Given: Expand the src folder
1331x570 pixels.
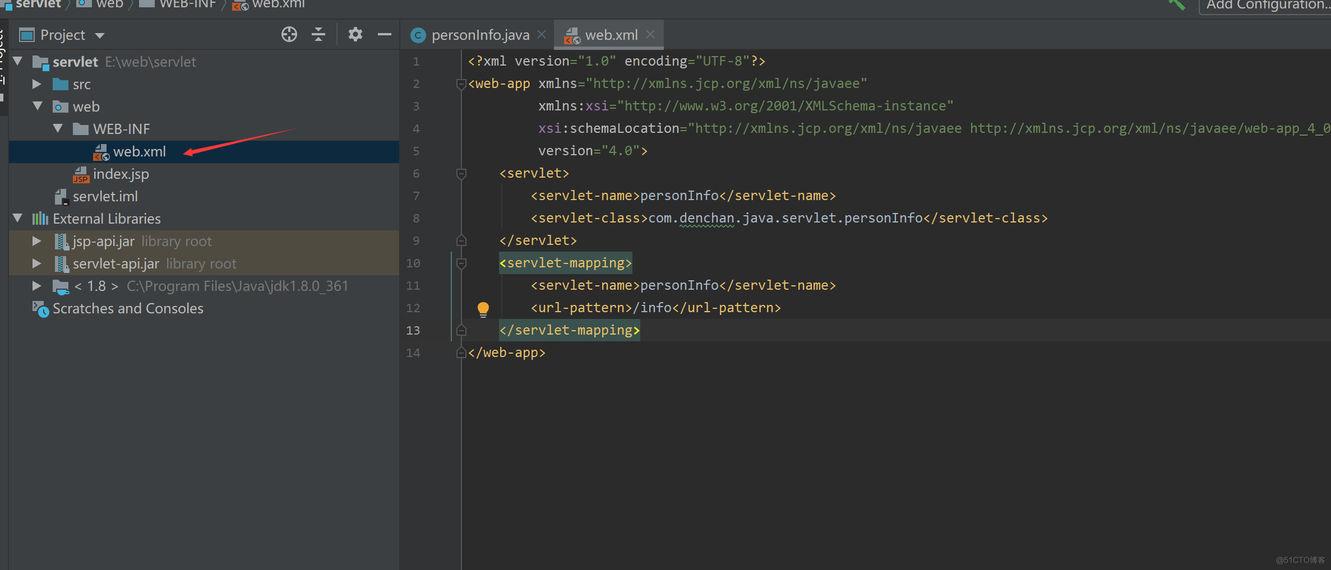Looking at the screenshot, I should pyautogui.click(x=37, y=84).
